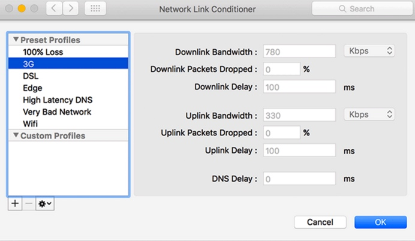
Task: Click the Custom Profiles header text
Action: [x=53, y=135]
